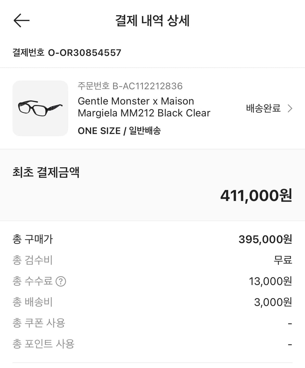Click the ONE SIZE / 일반배송 option text
The height and width of the screenshot is (368, 305).
pyautogui.click(x=119, y=131)
